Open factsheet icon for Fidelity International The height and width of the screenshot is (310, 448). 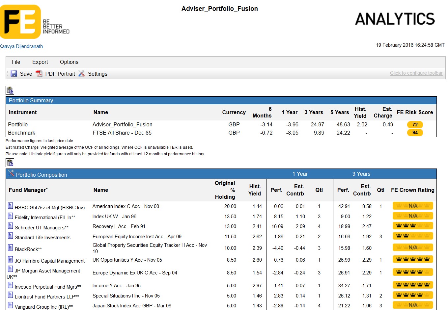[x=11, y=216]
